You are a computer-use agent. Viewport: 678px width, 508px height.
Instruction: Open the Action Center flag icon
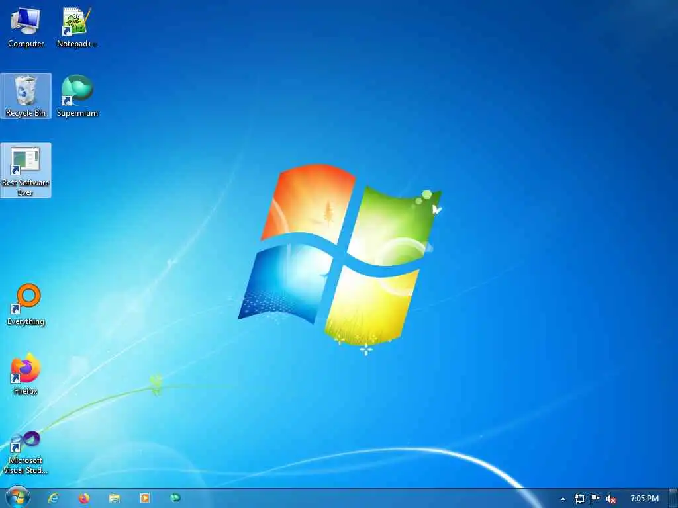click(x=595, y=499)
